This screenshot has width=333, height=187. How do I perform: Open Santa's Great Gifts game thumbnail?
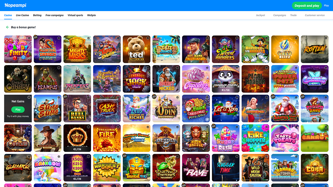point(285,109)
